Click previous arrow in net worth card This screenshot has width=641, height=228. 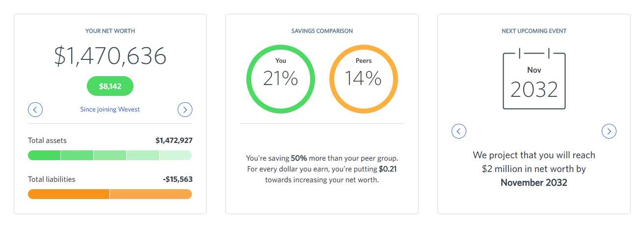(x=35, y=110)
